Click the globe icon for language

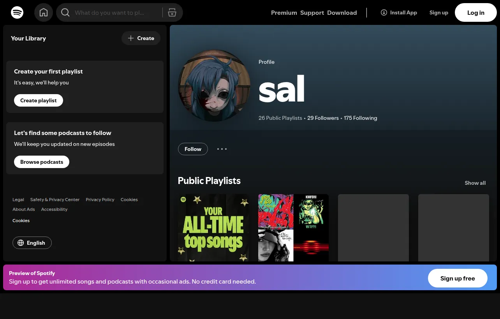(21, 243)
